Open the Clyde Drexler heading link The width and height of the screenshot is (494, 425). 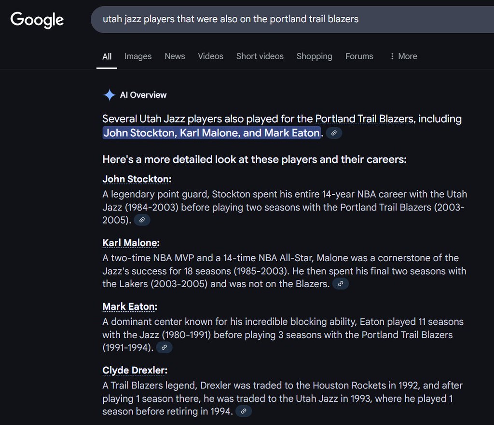(134, 370)
